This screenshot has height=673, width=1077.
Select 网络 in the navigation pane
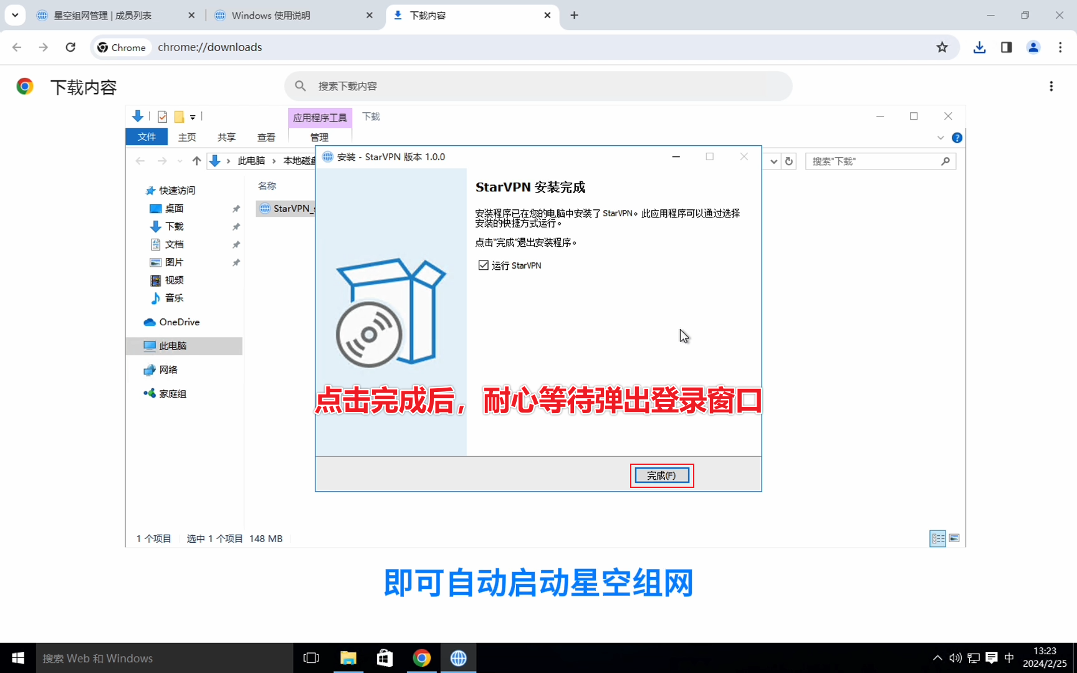click(168, 370)
